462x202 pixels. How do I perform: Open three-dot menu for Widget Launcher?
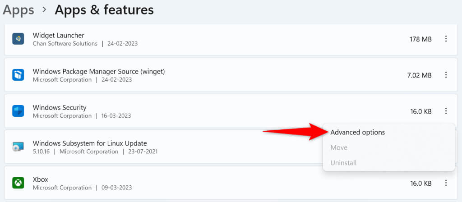pos(446,39)
